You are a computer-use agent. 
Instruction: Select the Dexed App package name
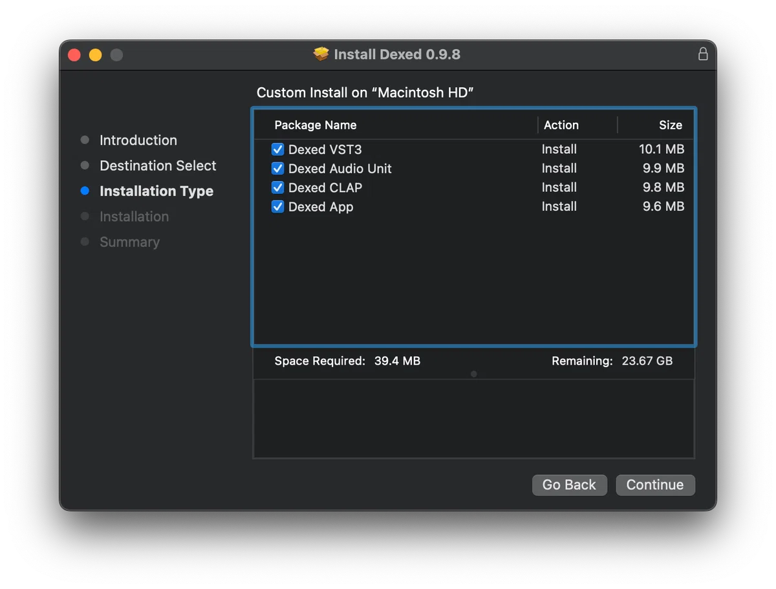[x=321, y=207]
